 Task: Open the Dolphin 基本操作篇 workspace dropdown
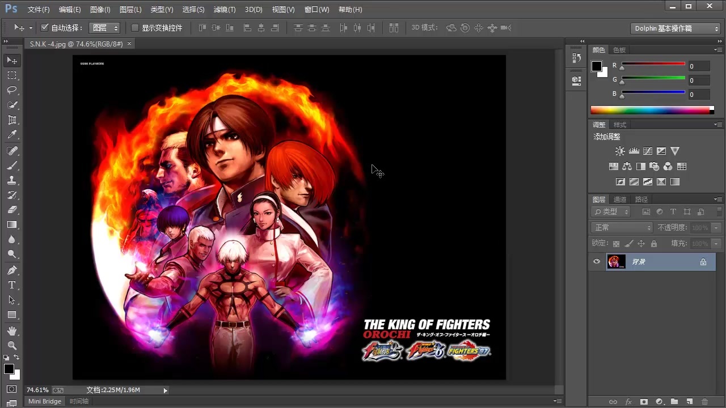676,28
